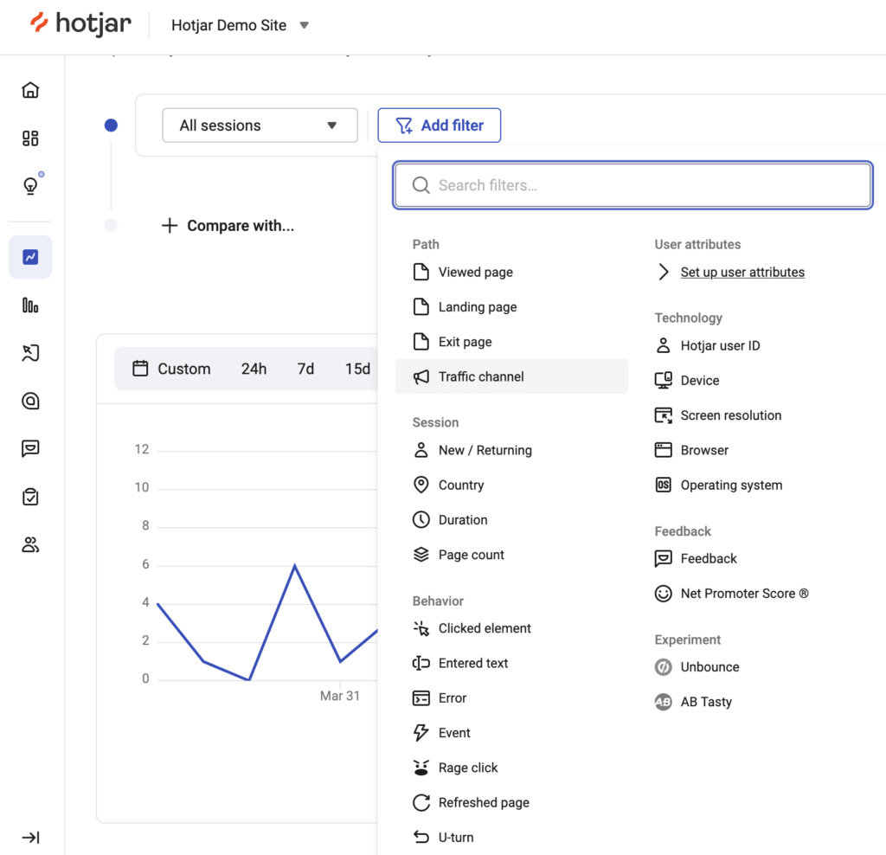The width and height of the screenshot is (886, 855).
Task: Expand Set up user attributes
Action: [x=742, y=272]
